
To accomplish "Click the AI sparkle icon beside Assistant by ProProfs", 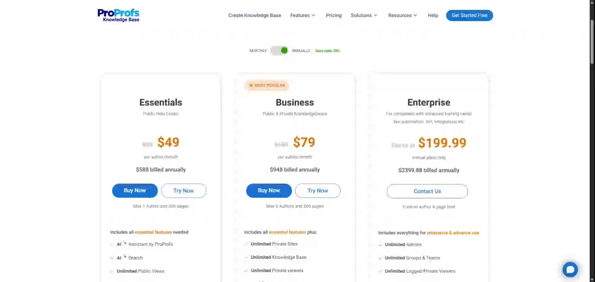I will [x=125, y=243].
